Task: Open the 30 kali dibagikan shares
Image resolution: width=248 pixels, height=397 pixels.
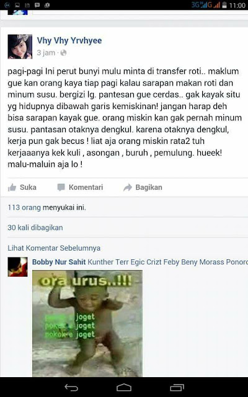Action: [35, 228]
